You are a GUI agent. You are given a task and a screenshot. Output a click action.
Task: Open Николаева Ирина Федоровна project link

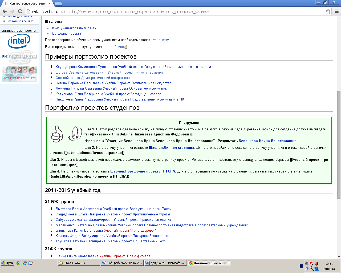pyautogui.click(x=120, y=99)
